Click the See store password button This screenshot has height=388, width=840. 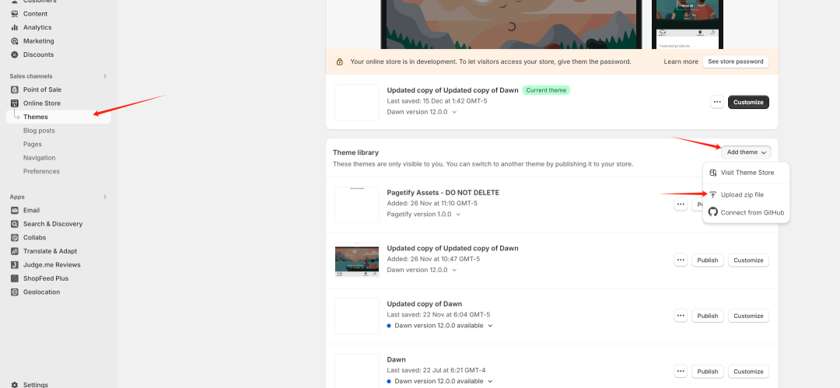(x=736, y=61)
